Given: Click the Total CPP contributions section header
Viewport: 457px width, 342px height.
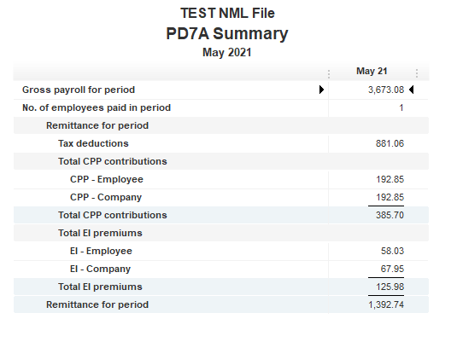Looking at the screenshot, I should (113, 161).
